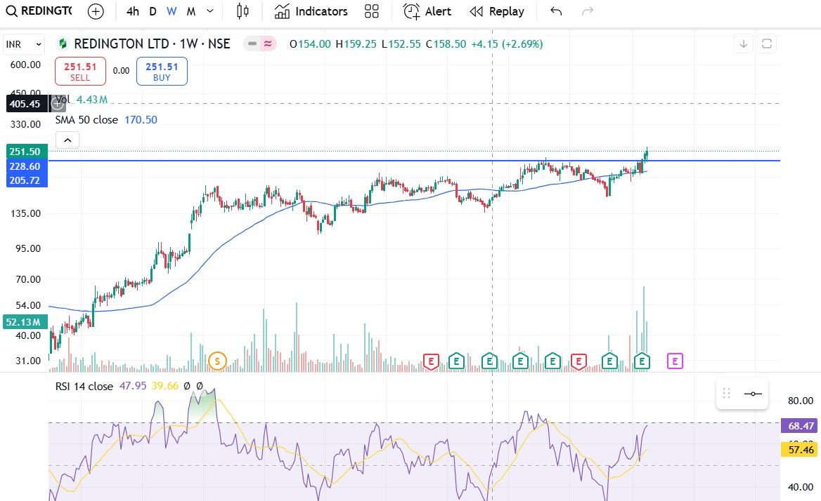Click the compare or add symbol plus icon
Viewport: 821px width, 501px height.
click(96, 11)
